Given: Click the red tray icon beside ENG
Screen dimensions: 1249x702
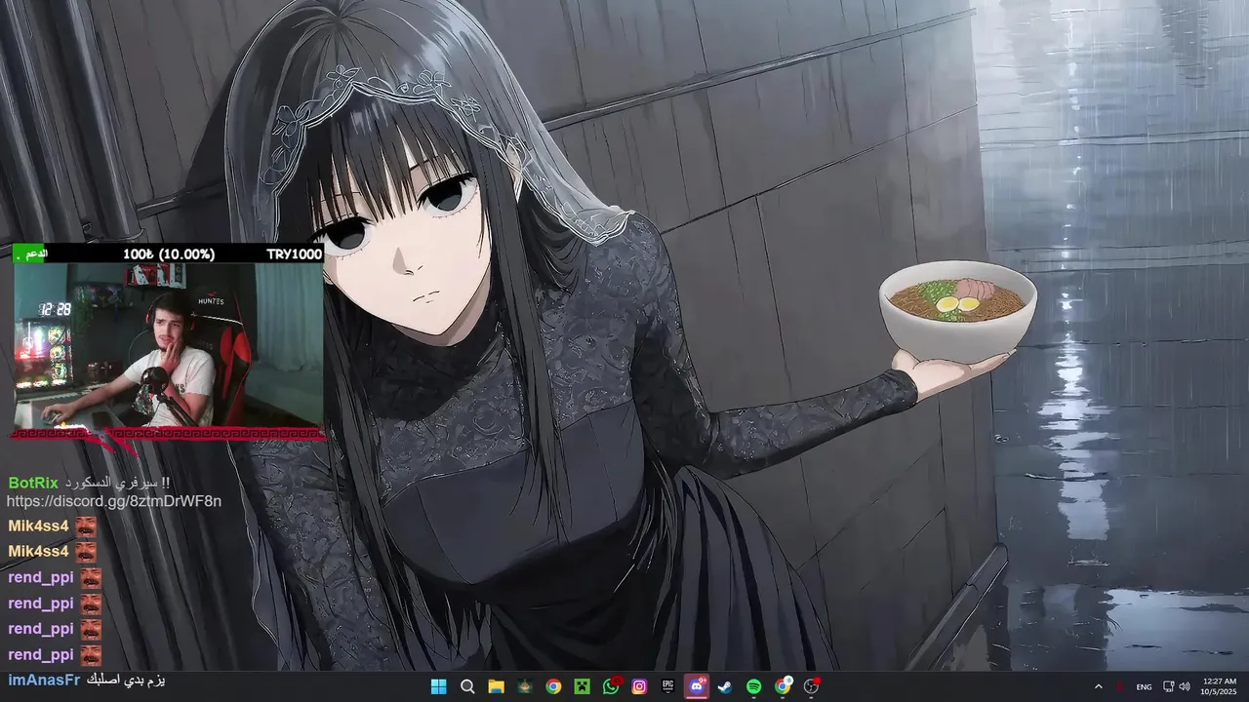Looking at the screenshot, I should pos(1119,686).
